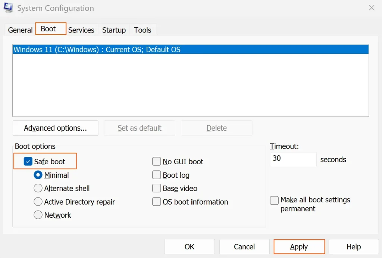Click the Delete button

click(x=217, y=128)
